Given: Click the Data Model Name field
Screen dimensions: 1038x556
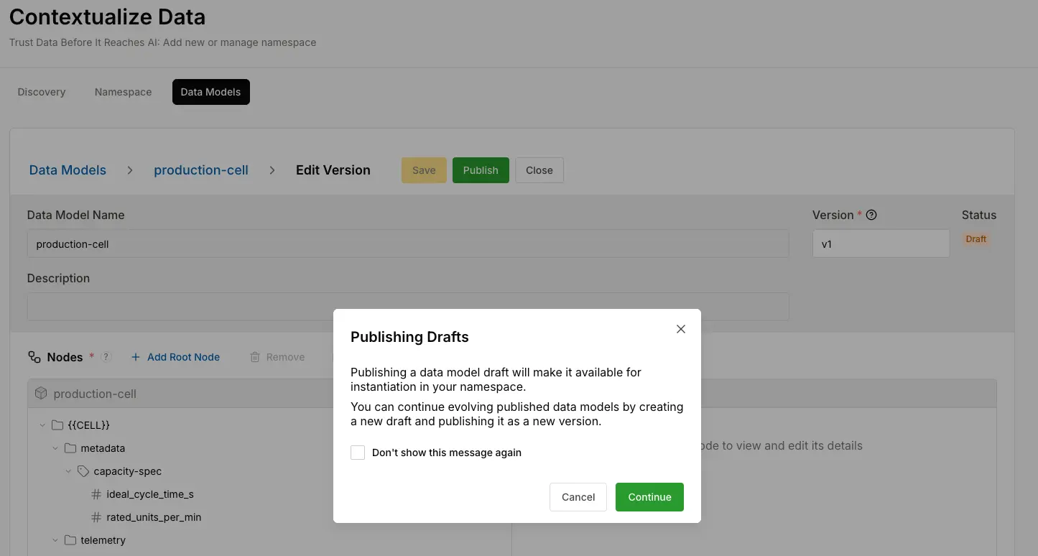Looking at the screenshot, I should tap(408, 244).
